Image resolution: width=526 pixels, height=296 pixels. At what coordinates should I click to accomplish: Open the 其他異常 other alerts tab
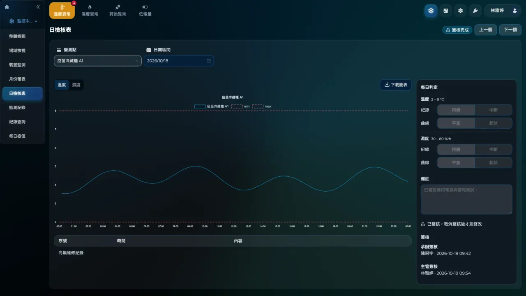[118, 10]
